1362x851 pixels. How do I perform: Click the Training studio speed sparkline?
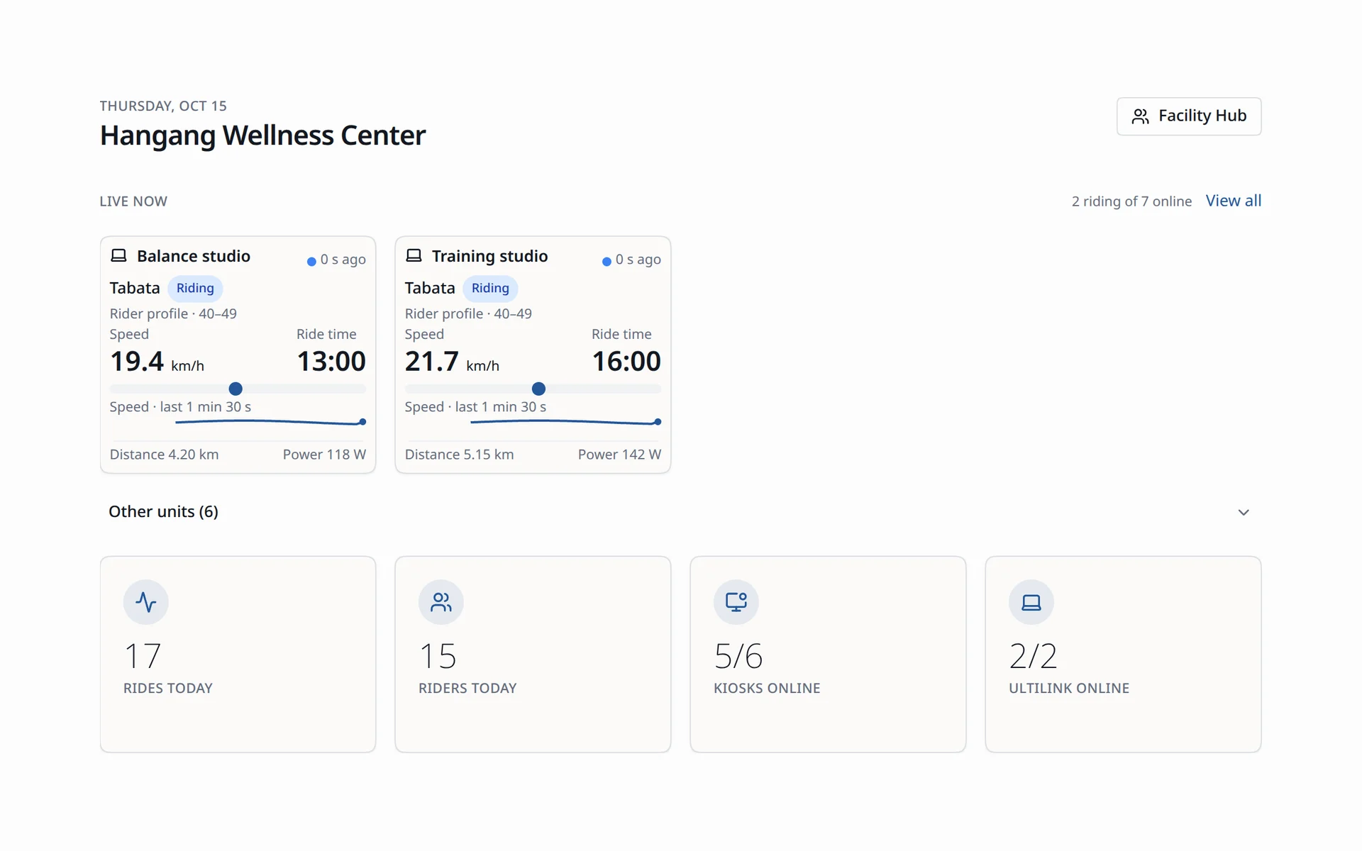click(565, 422)
